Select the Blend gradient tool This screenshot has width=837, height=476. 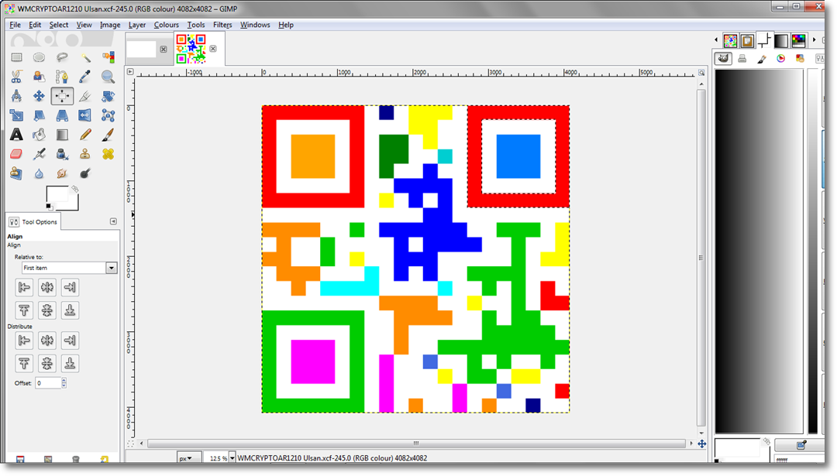tap(62, 135)
